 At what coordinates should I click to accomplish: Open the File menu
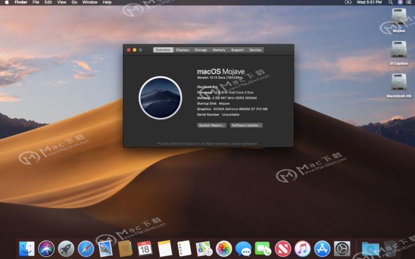(36, 2)
